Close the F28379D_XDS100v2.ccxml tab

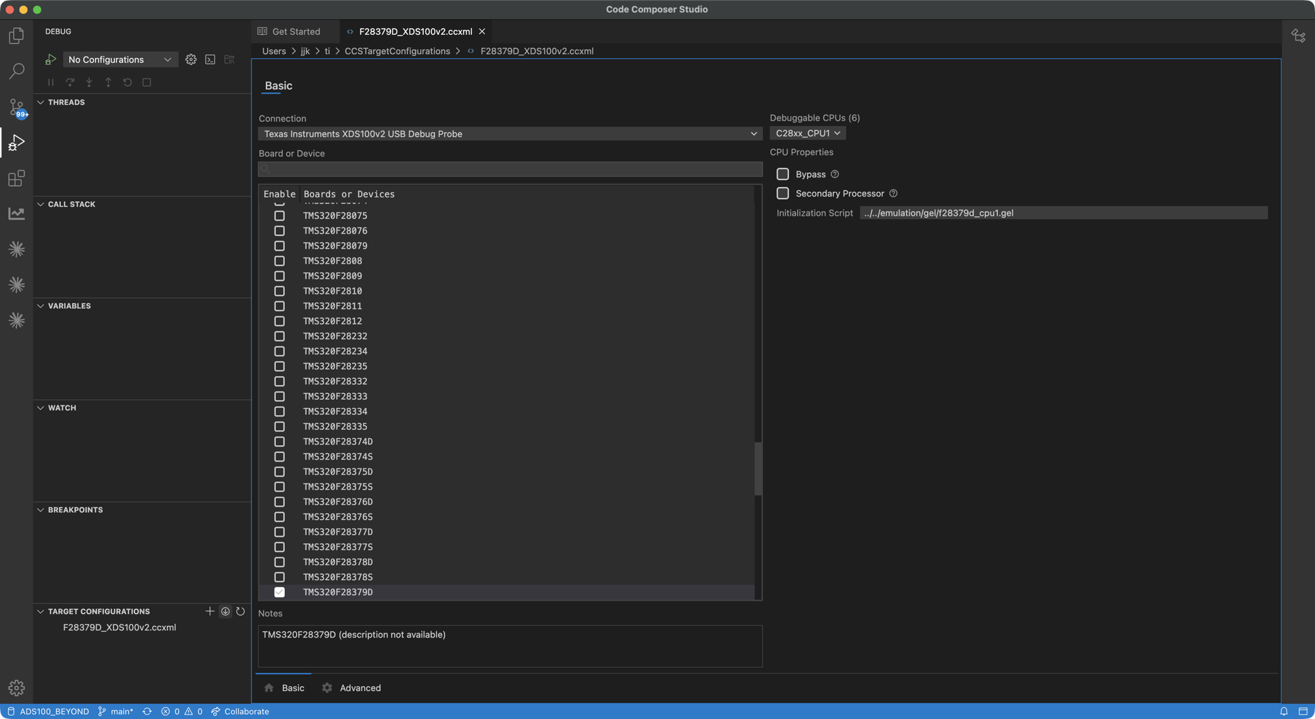click(x=482, y=31)
